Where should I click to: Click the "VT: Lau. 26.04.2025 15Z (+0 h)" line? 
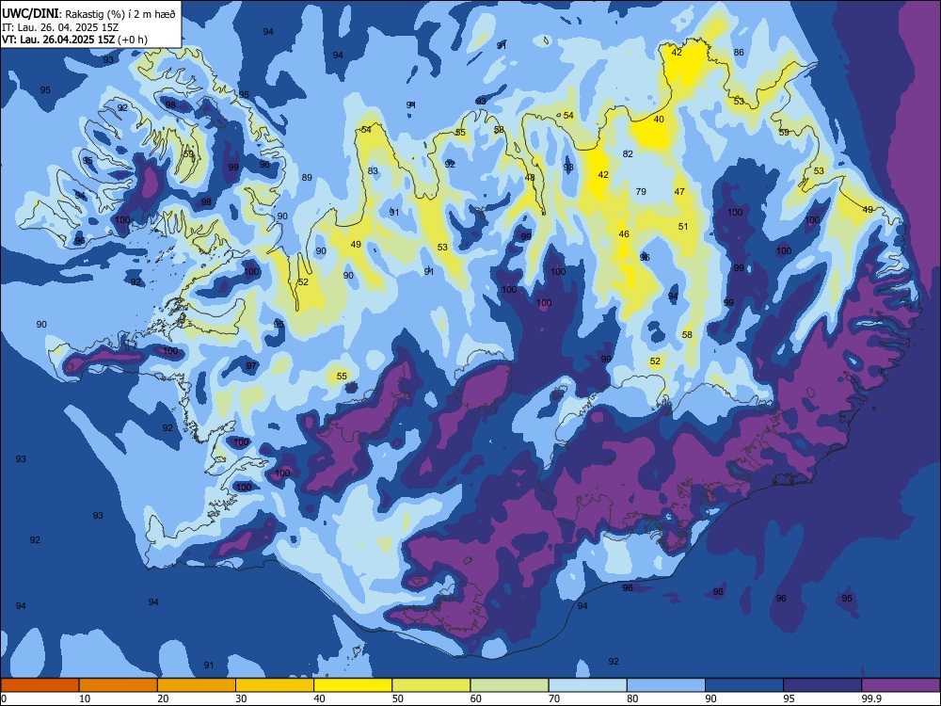(74, 40)
